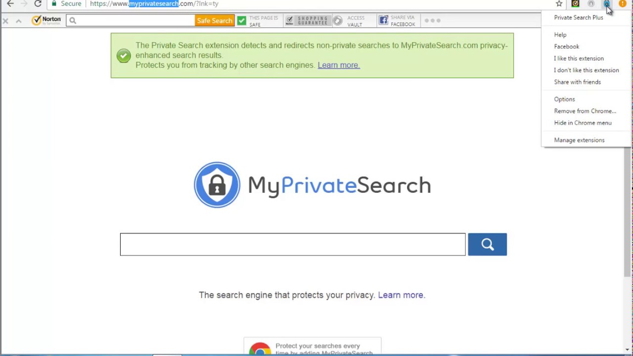This screenshot has height=356, width=633.
Task: Click the MyPrivateSearch wordmark text
Action: coord(339,185)
